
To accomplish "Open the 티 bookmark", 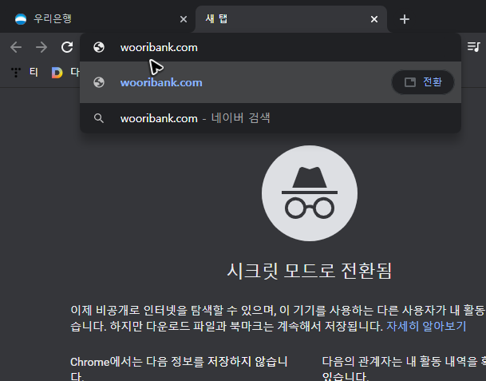I will (x=25, y=73).
